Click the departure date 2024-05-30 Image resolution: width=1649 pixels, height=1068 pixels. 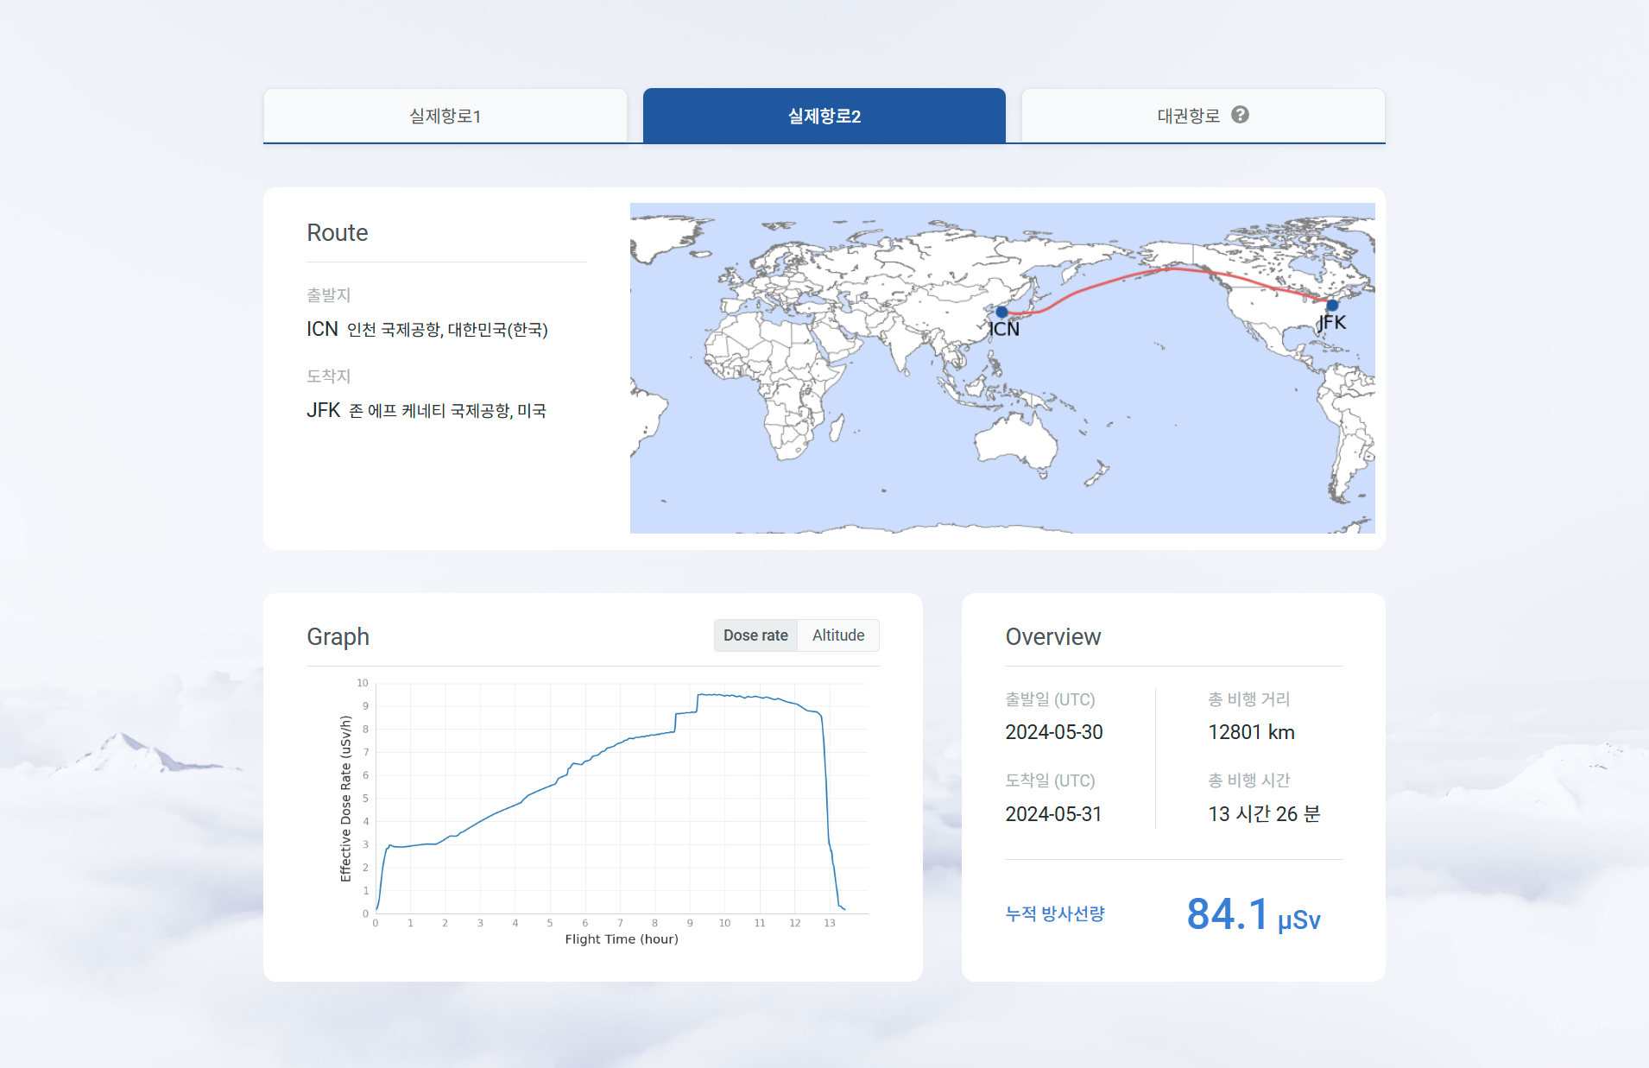(x=1054, y=732)
